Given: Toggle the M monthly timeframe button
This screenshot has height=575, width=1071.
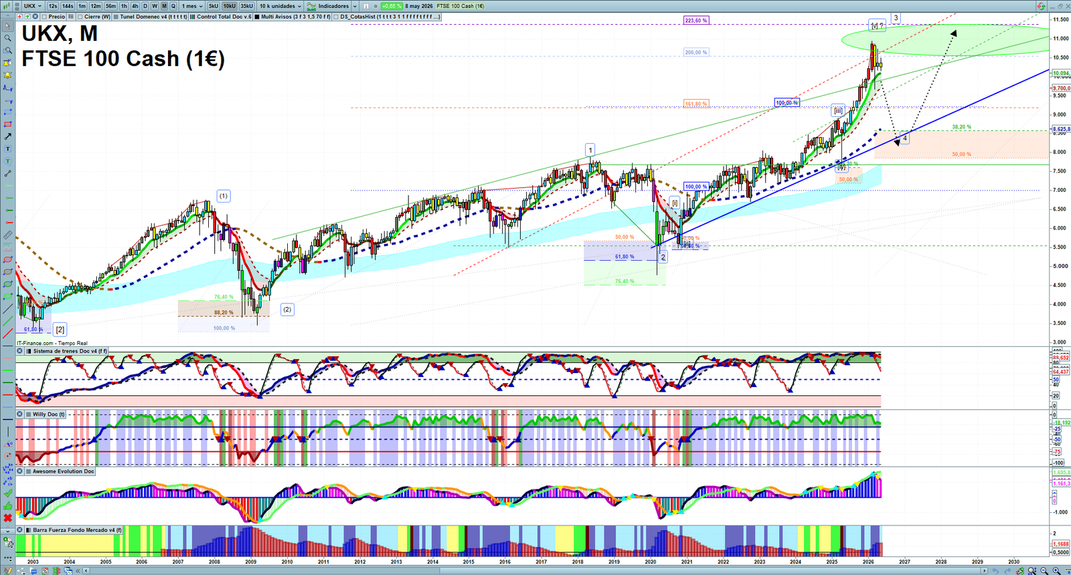Looking at the screenshot, I should click(164, 6).
